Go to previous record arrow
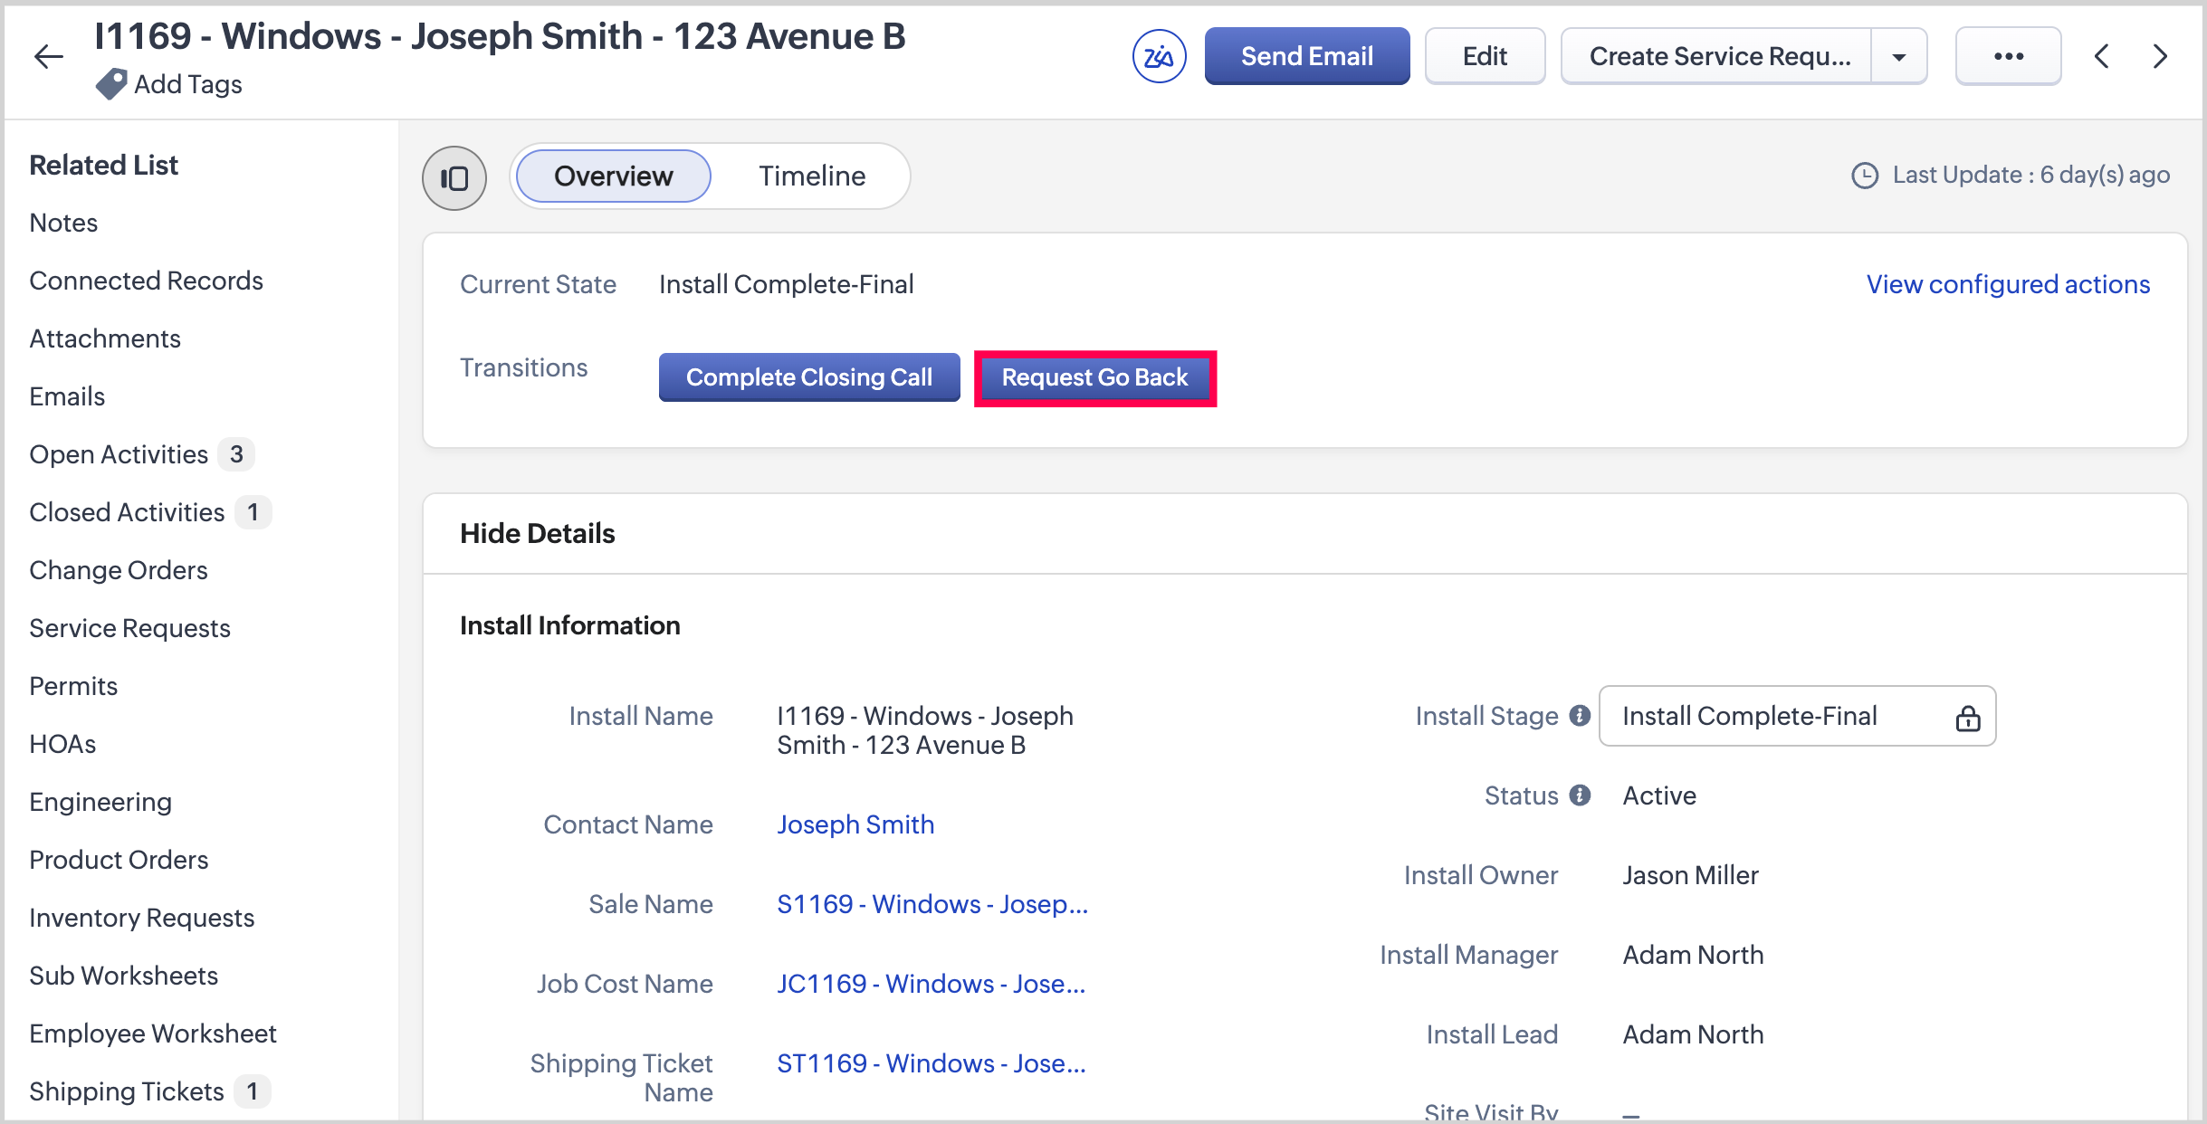The width and height of the screenshot is (2207, 1124). pos(2102,57)
